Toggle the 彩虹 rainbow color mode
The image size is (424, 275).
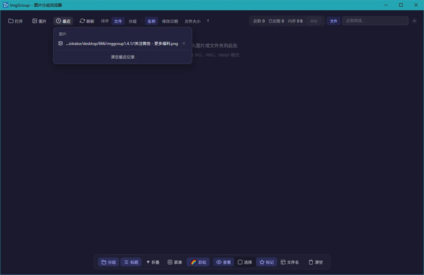(x=198, y=262)
